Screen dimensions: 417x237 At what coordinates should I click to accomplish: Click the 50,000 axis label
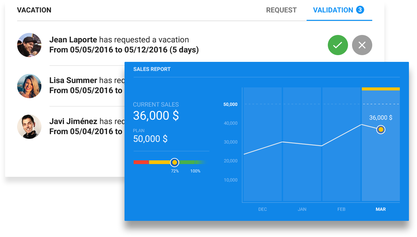click(x=231, y=105)
